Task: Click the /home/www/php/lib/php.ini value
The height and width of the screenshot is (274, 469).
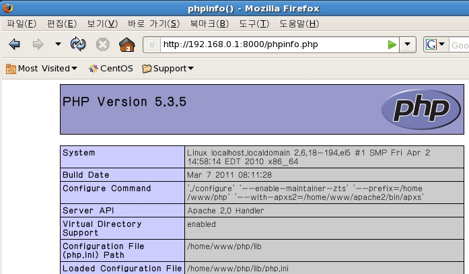Action: pyautogui.click(x=238, y=269)
